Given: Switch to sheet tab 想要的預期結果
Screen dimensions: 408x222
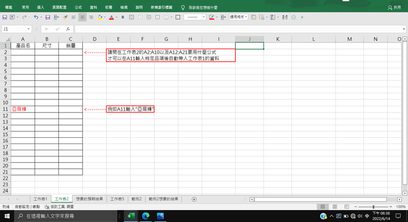Looking at the screenshot, I should 90,199.
